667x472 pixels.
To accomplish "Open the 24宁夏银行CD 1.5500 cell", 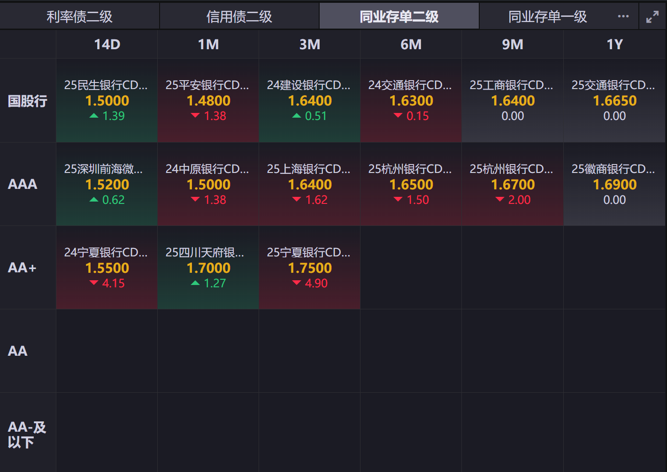I will tap(107, 268).
